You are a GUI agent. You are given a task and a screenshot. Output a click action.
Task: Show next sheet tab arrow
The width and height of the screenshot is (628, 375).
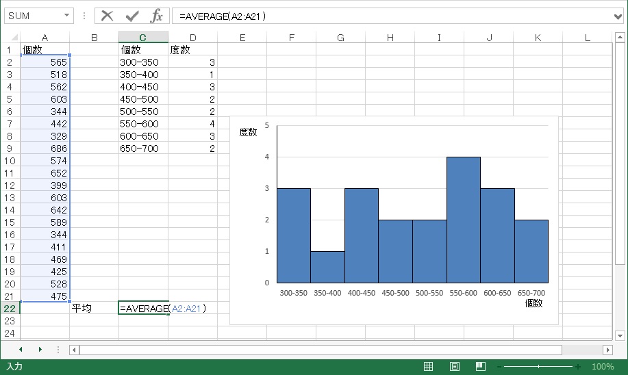[40, 350]
